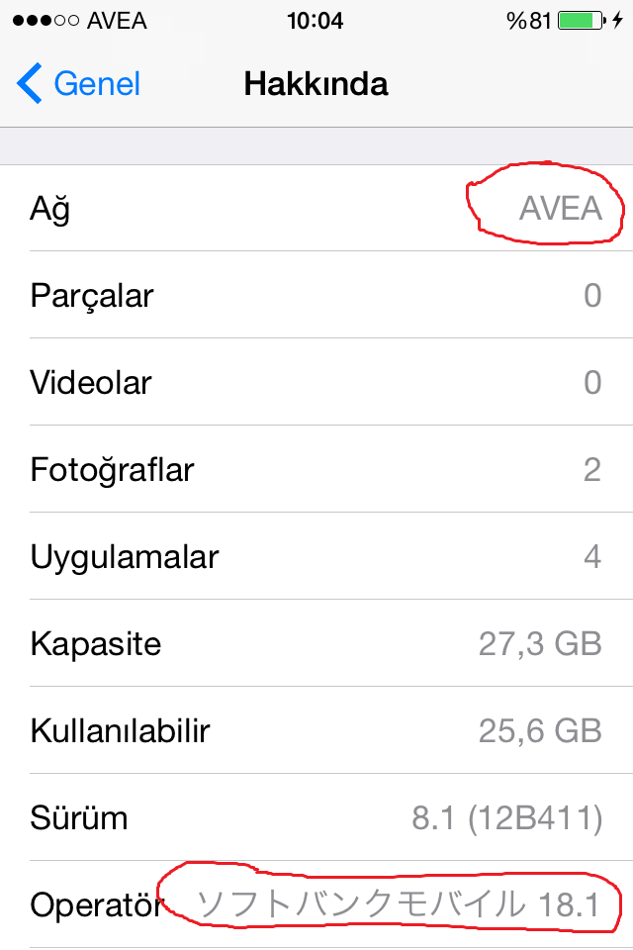Select the Uygulamalar row
Viewport: 633px width, 950px height.
(x=316, y=557)
